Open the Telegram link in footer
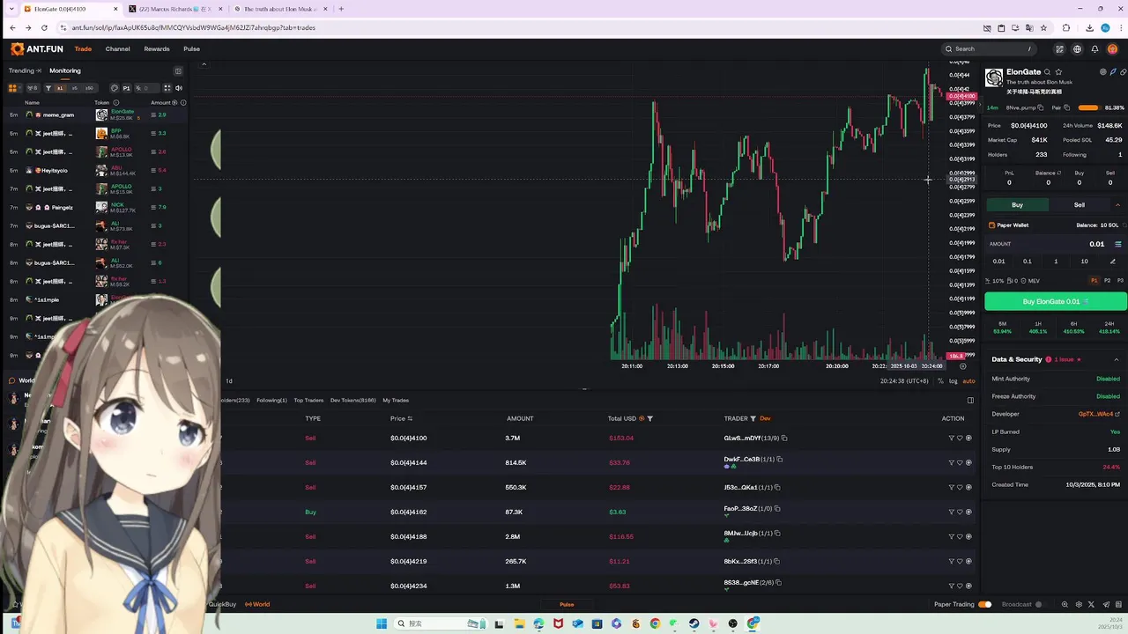Image resolution: width=1128 pixels, height=634 pixels. [1104, 604]
